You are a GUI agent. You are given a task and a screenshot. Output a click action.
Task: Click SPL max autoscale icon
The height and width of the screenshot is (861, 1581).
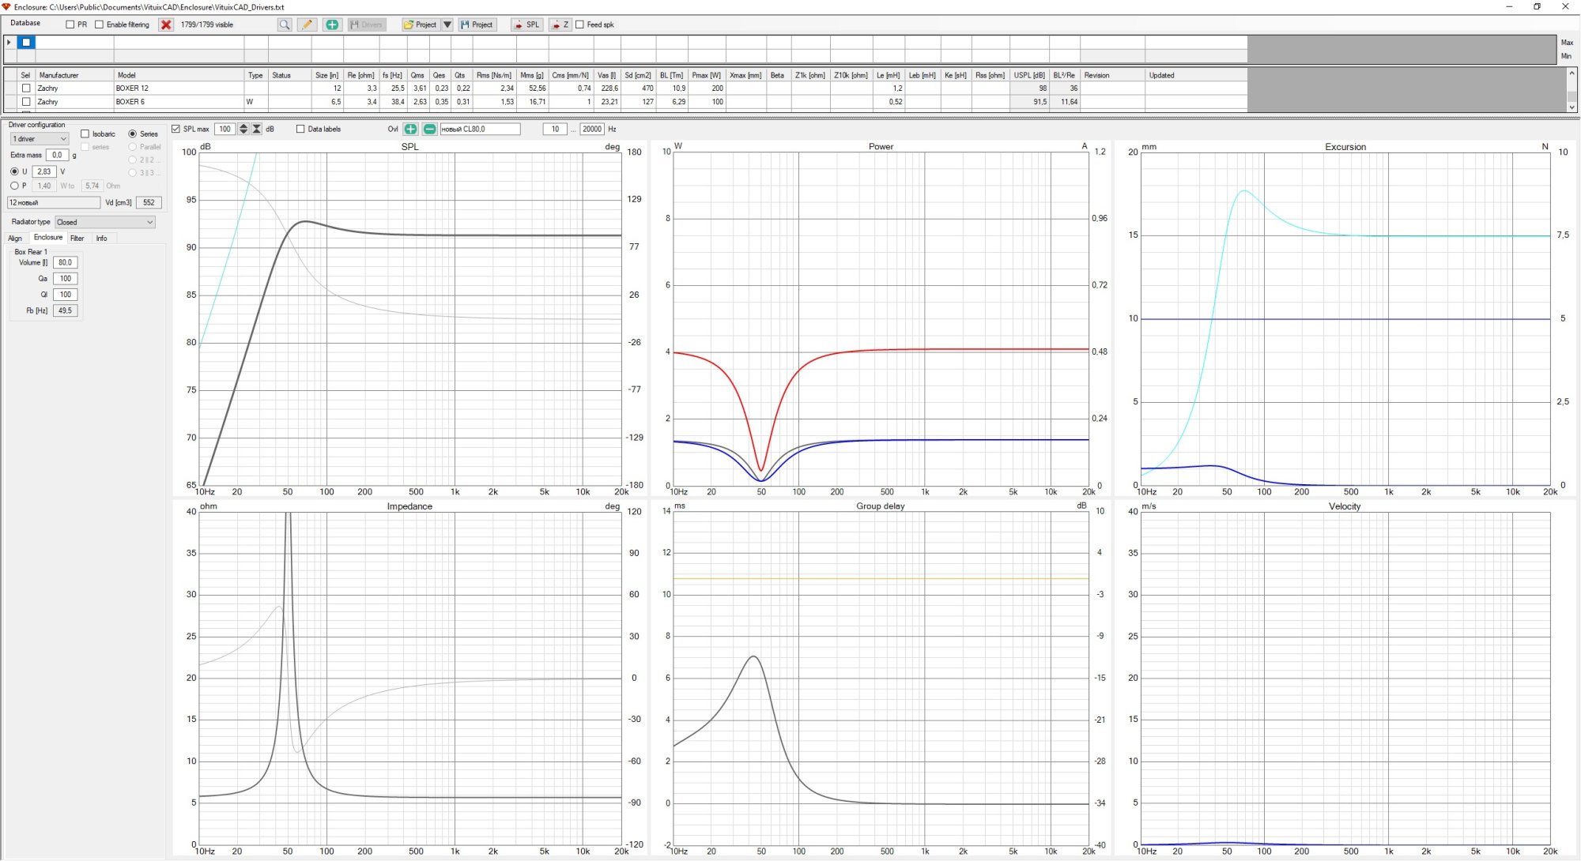coord(256,129)
